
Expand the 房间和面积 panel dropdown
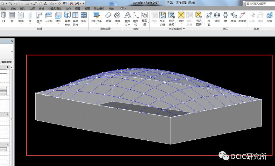click(184, 29)
